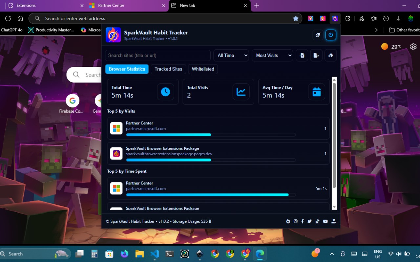Show hidden system tray icons chevron
420x262 pixels.
(x=332, y=254)
